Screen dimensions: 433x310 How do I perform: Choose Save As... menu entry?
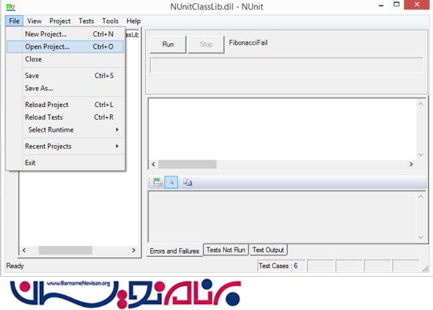(x=65, y=88)
